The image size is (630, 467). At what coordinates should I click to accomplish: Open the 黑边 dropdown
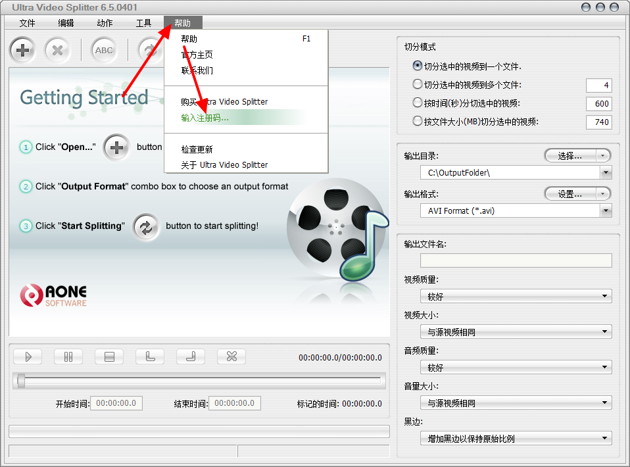click(x=516, y=439)
